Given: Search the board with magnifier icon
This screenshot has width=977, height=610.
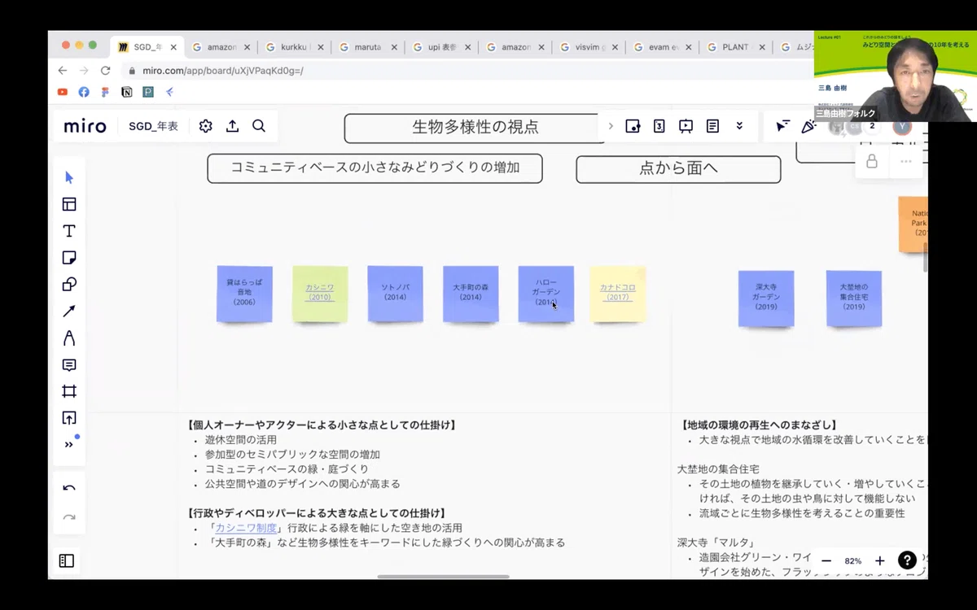Looking at the screenshot, I should point(259,126).
